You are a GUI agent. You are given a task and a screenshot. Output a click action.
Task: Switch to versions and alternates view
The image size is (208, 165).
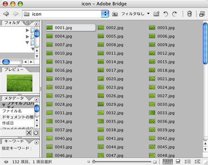198,161
